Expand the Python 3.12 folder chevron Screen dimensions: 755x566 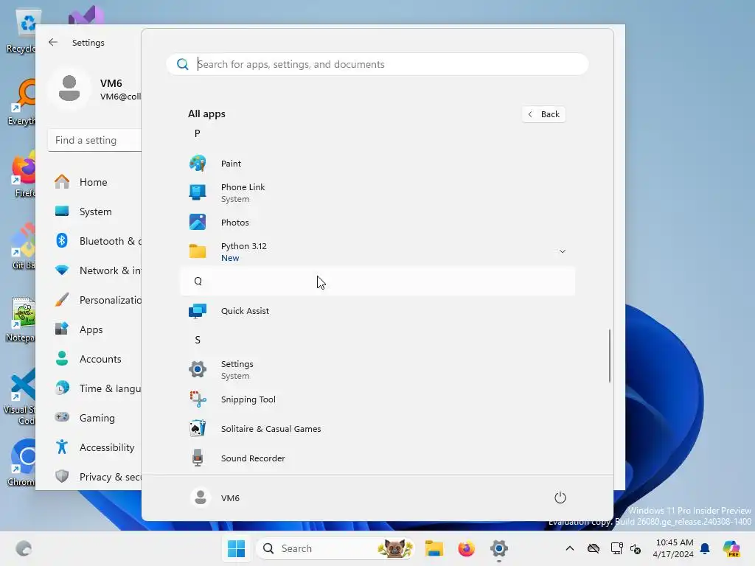point(562,251)
